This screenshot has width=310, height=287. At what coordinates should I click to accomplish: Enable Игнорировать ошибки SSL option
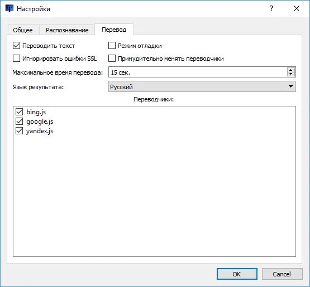[16, 59]
